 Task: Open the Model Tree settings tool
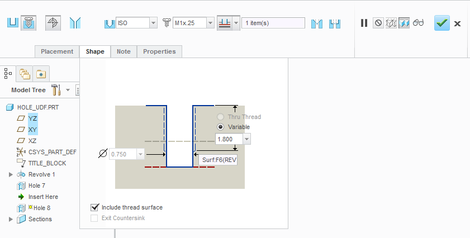click(x=56, y=90)
